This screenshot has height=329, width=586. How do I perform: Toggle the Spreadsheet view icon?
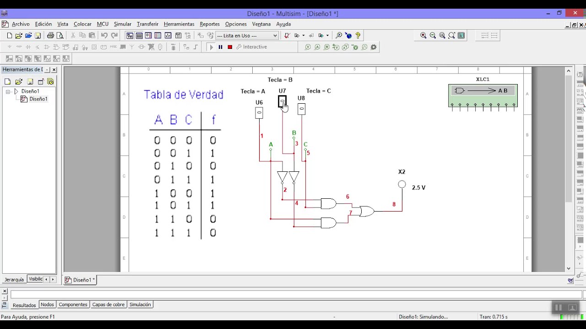(x=139, y=35)
